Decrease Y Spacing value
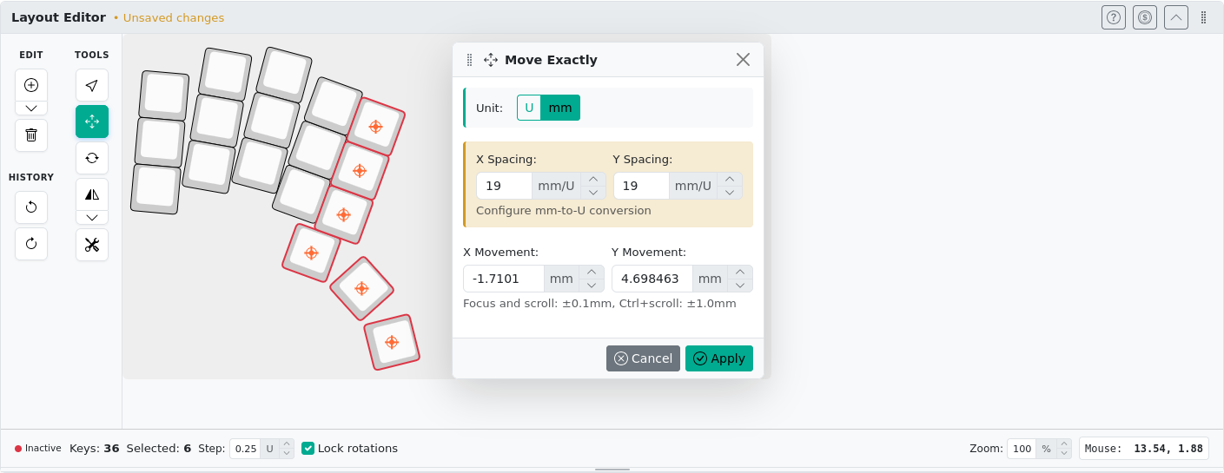This screenshot has width=1224, height=473. click(730, 192)
